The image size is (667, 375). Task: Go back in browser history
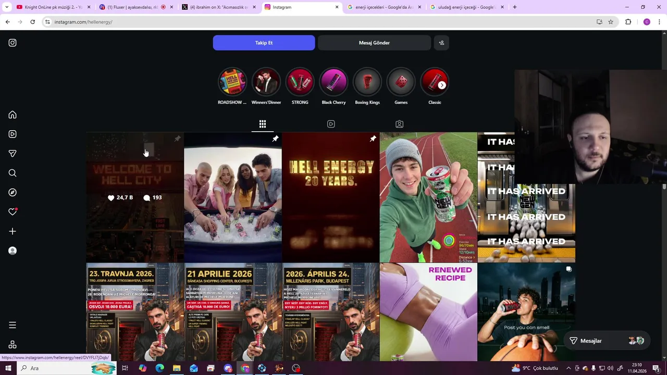(x=7, y=22)
